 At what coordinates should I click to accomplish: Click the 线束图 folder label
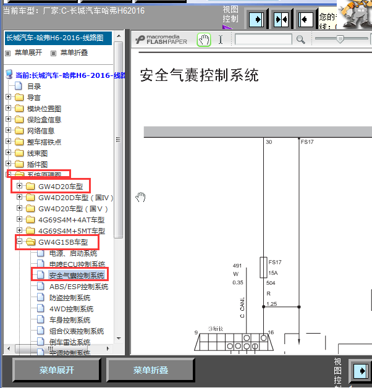37,153
